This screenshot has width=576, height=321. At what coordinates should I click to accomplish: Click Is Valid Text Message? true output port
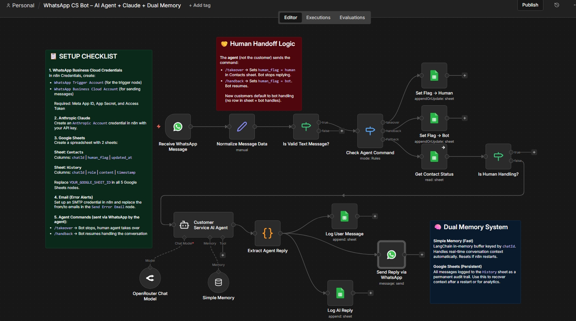(319, 122)
